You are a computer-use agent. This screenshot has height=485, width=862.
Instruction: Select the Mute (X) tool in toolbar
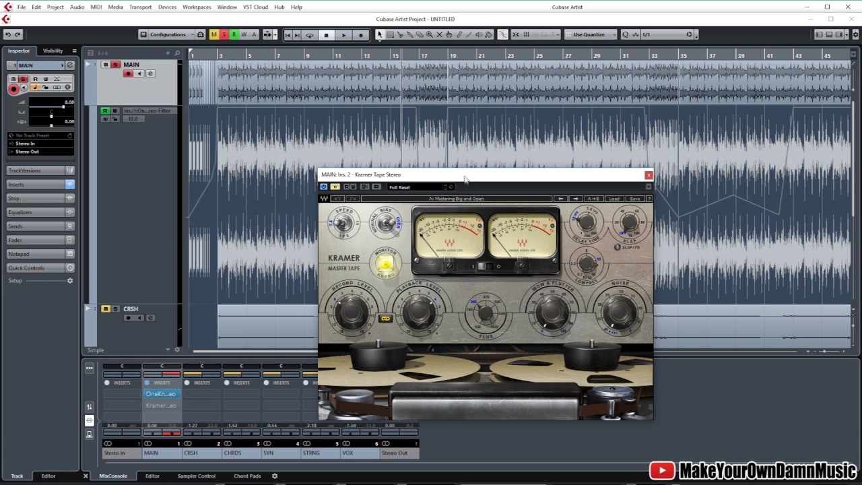point(439,34)
